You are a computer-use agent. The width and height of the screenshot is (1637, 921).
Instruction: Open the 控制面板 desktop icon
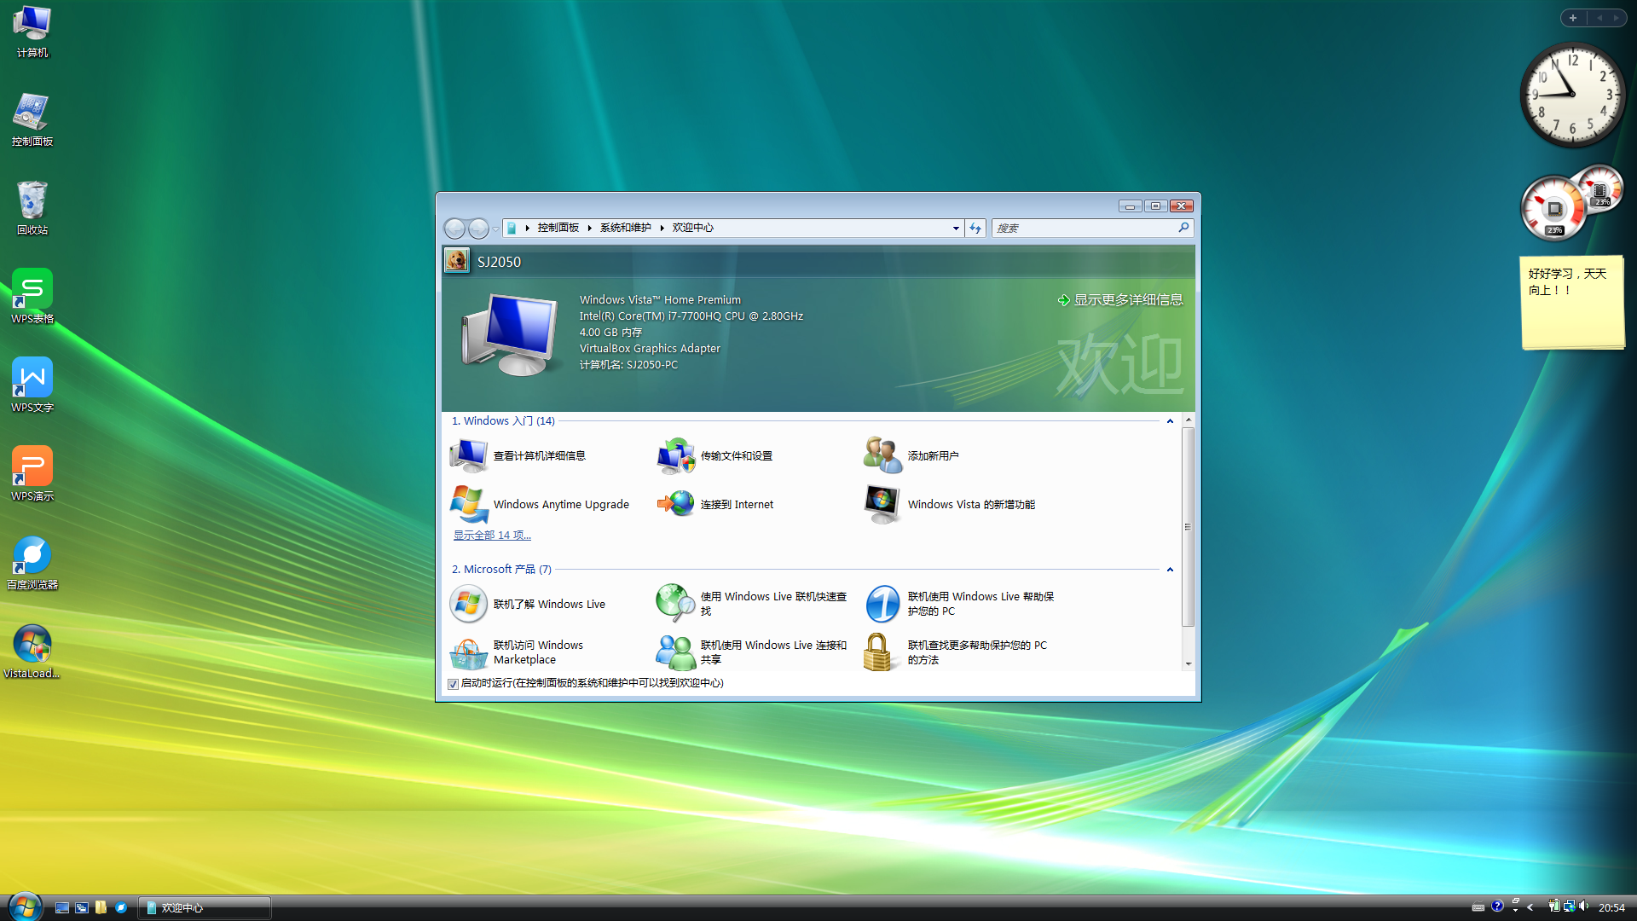click(32, 120)
